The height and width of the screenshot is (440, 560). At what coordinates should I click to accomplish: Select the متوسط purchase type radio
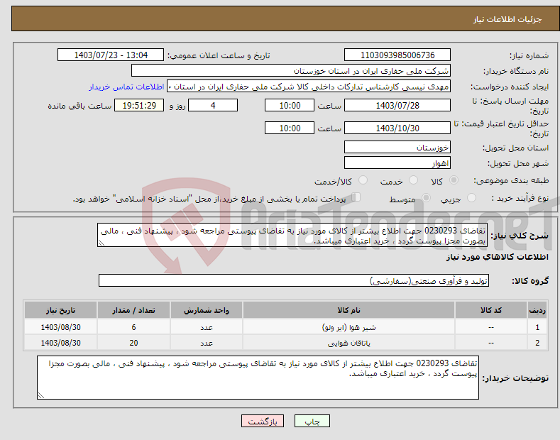point(426,198)
